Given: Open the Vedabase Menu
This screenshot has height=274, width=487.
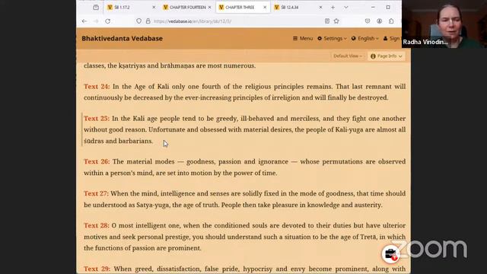Looking at the screenshot, I should [303, 39].
